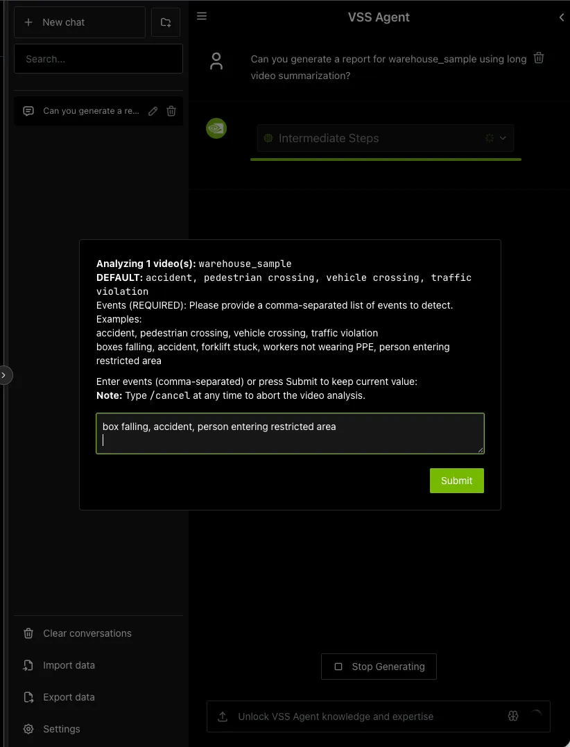Click the VSS Agent title
This screenshot has height=747, width=570.
[379, 17]
